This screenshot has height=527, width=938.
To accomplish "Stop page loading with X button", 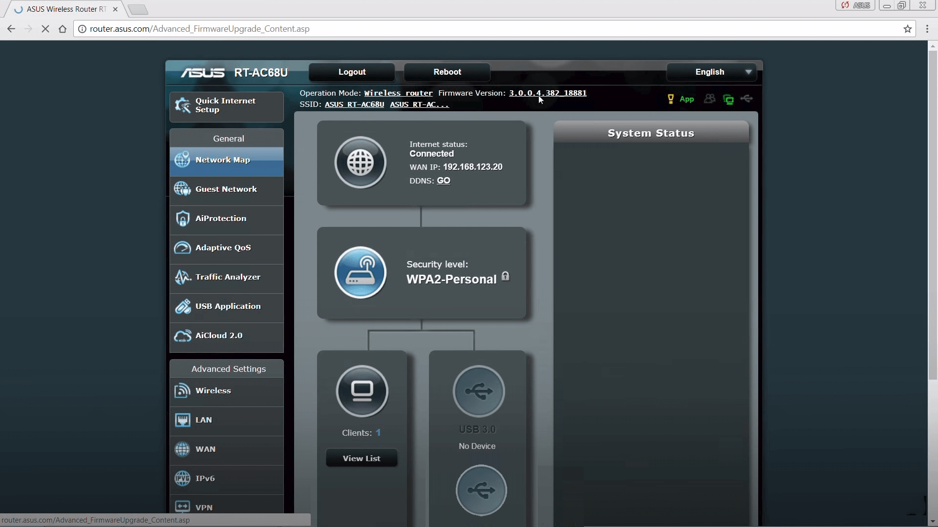I will 45,29.
